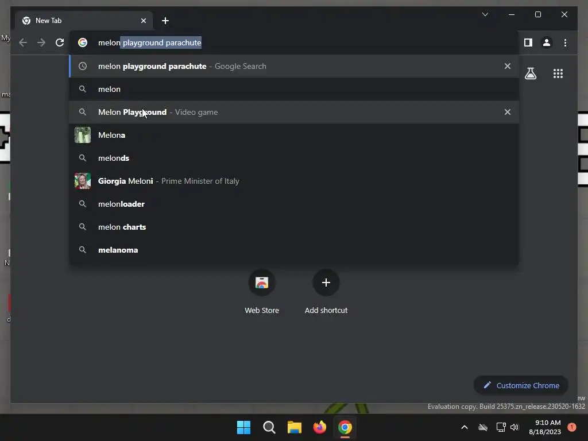Open the Windows Start menu

pyautogui.click(x=243, y=427)
